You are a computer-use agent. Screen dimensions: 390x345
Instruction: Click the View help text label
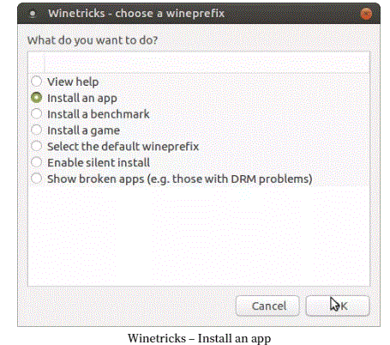tap(73, 82)
